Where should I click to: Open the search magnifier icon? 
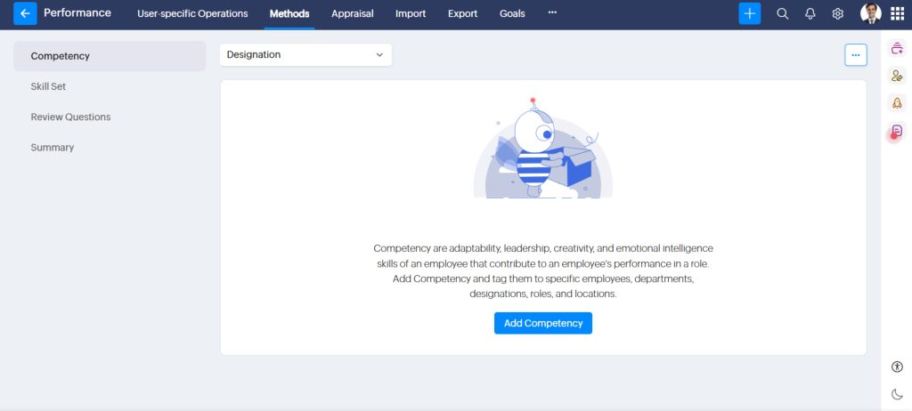click(x=782, y=14)
